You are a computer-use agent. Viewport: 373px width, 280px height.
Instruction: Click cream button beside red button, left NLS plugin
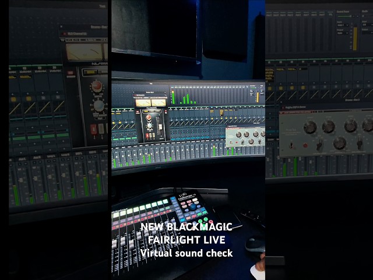point(101,129)
